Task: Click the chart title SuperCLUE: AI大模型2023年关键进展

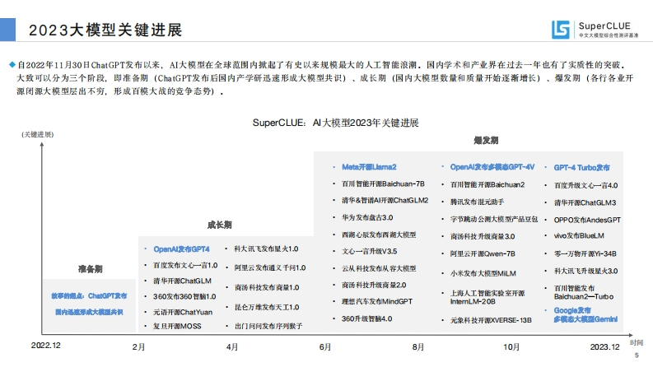Action: (336, 123)
